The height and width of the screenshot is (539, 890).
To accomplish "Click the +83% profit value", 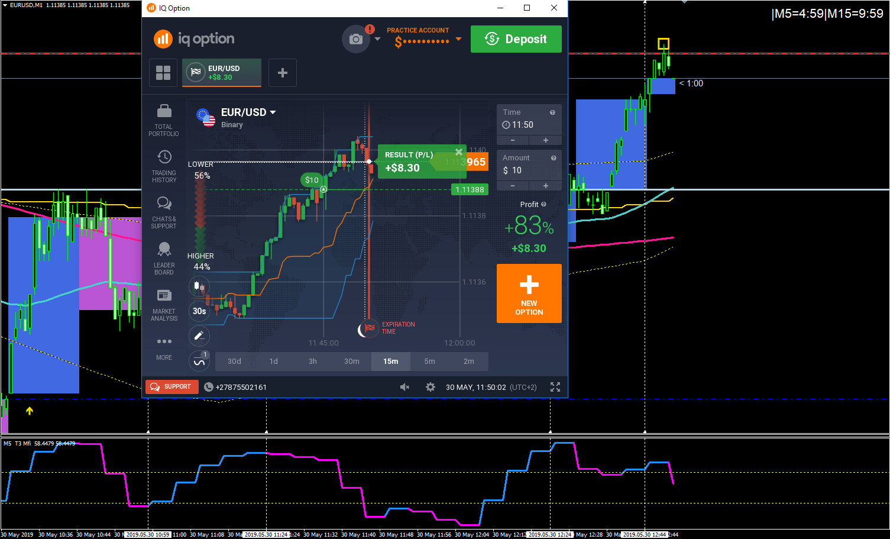I will point(529,225).
